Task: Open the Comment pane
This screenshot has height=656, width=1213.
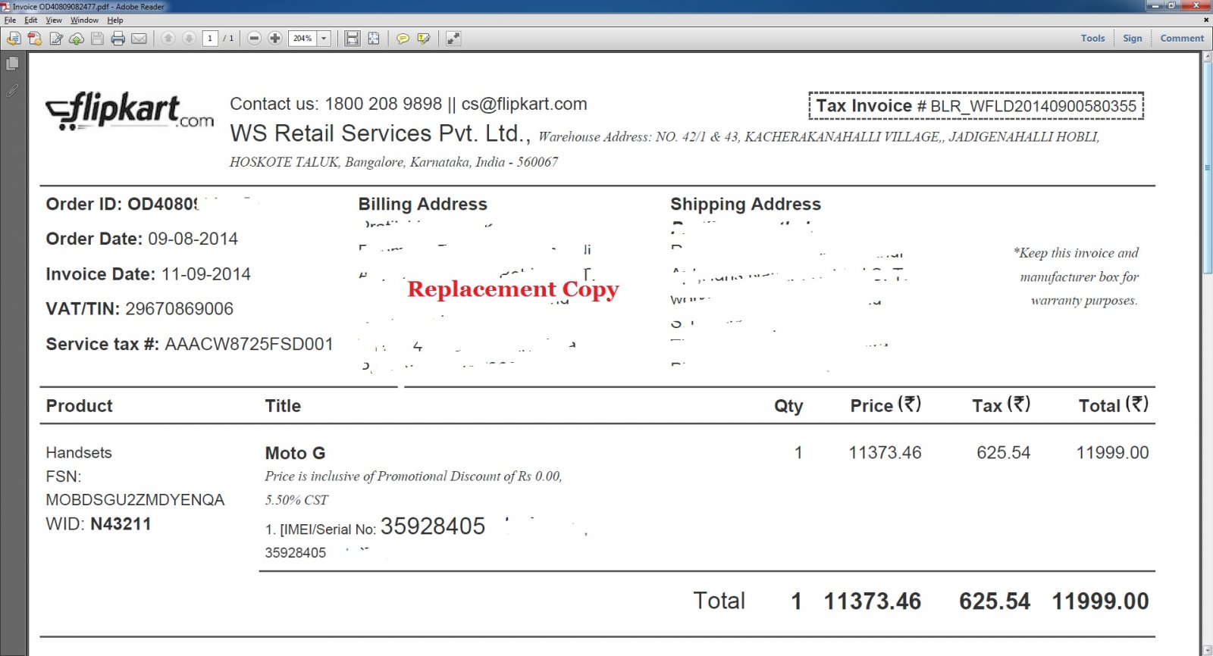Action: pos(1182,38)
